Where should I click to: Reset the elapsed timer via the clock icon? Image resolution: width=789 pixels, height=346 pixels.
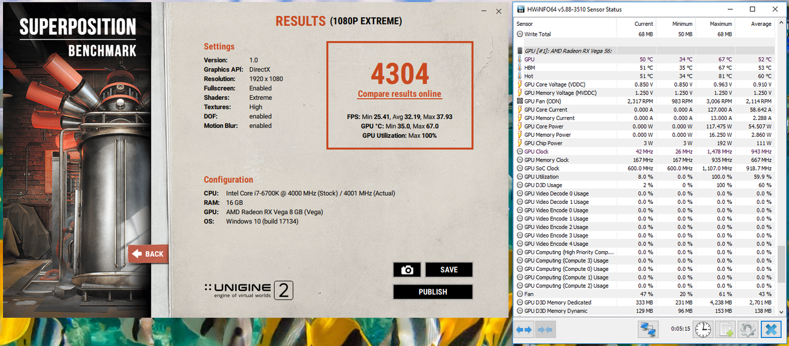tap(703, 330)
